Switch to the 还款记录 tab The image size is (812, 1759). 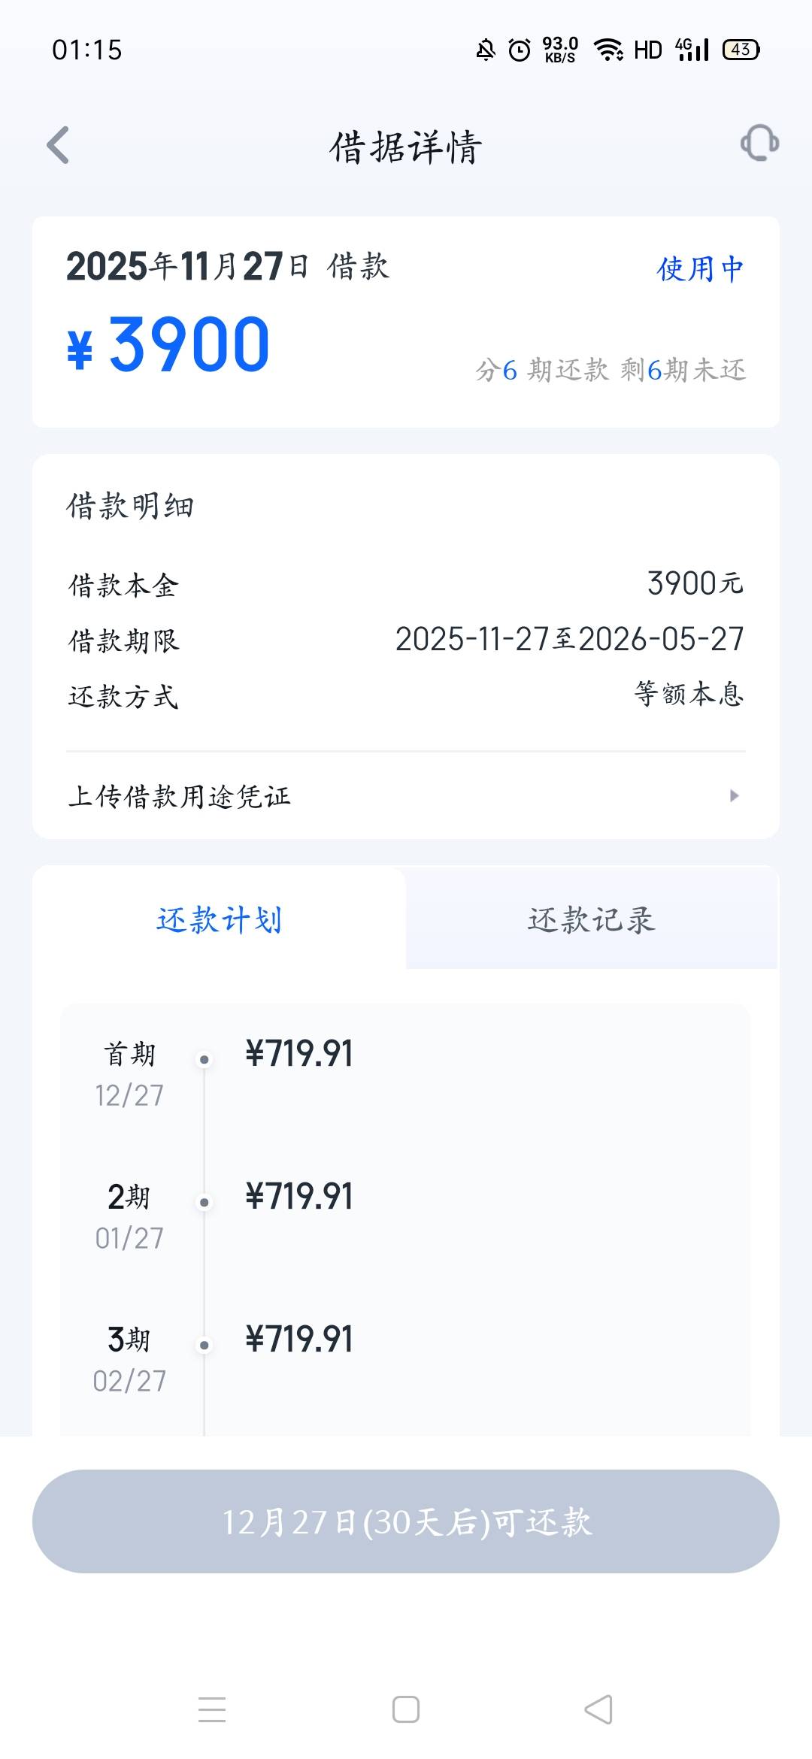(x=592, y=919)
